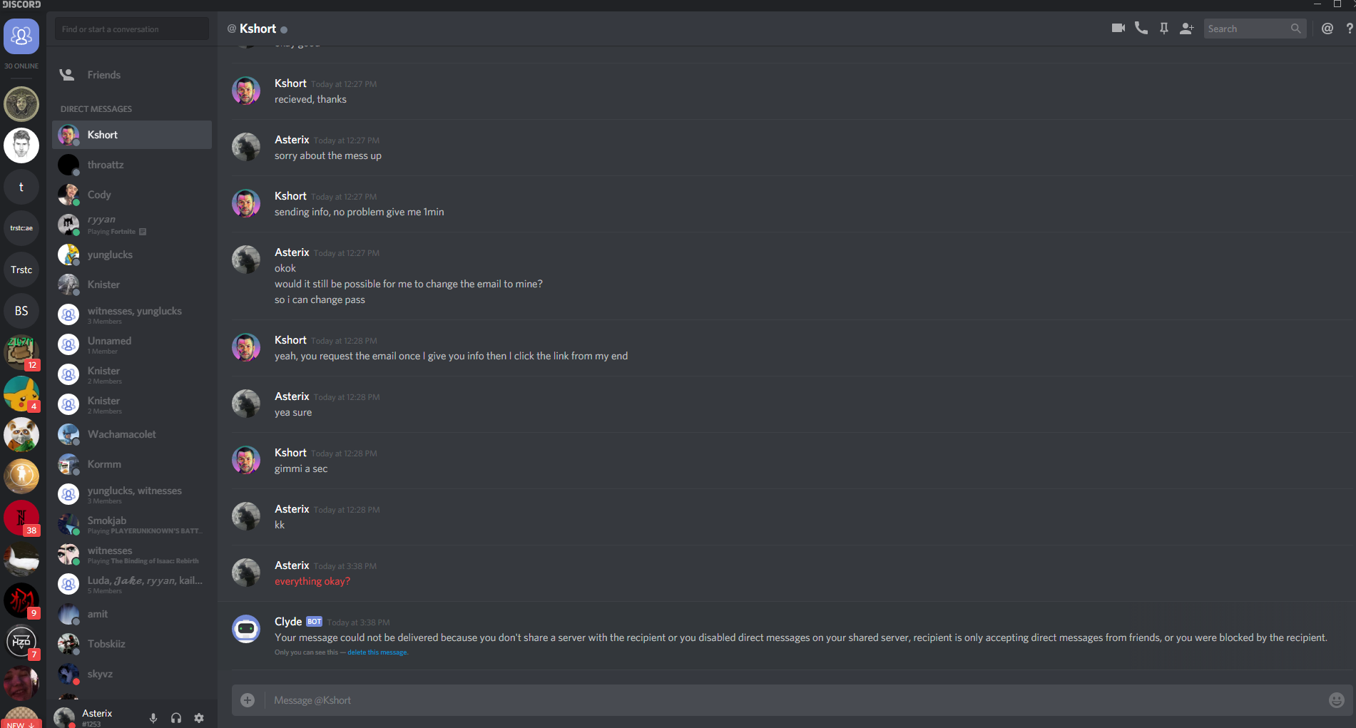Start a video call with Kshort

click(1118, 29)
